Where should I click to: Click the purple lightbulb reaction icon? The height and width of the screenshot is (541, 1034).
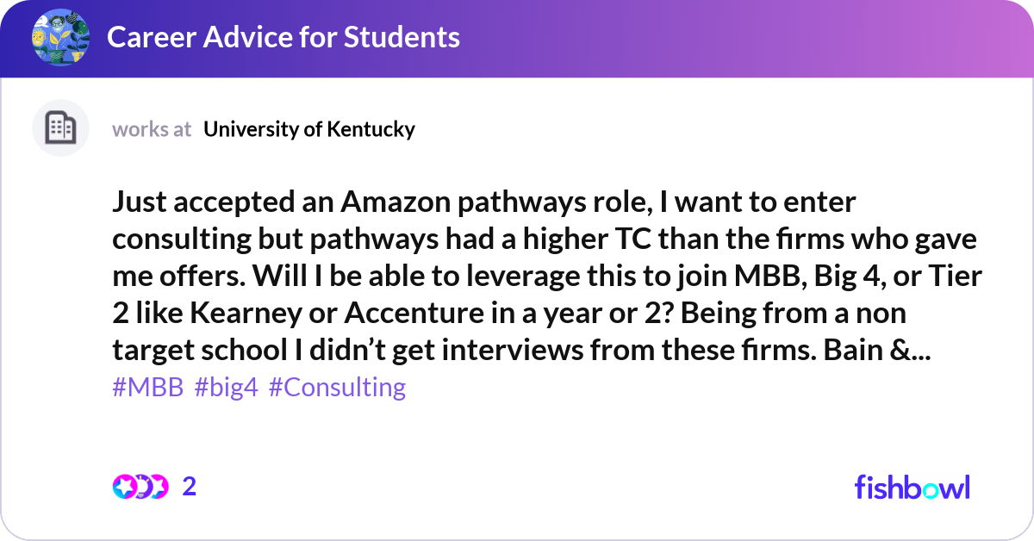click(x=141, y=487)
